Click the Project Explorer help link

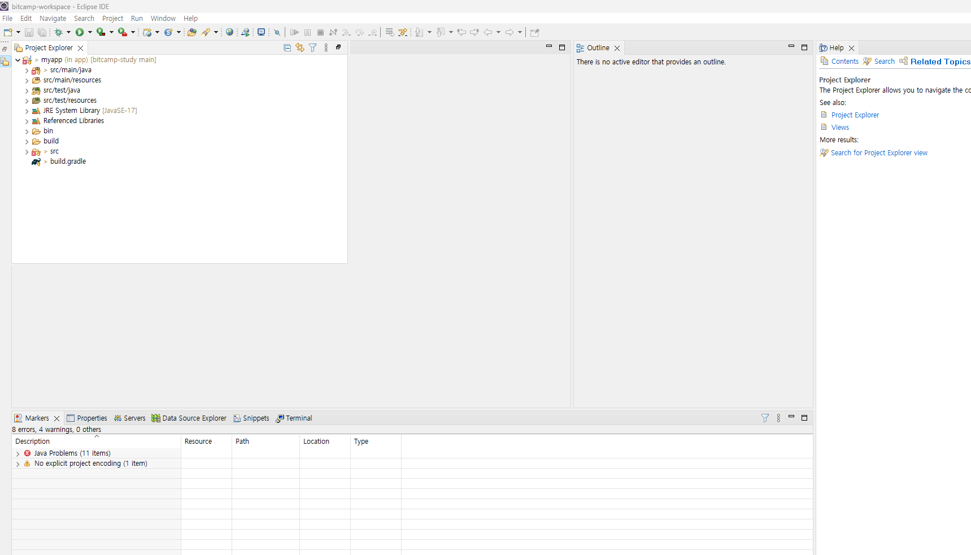pyautogui.click(x=855, y=115)
